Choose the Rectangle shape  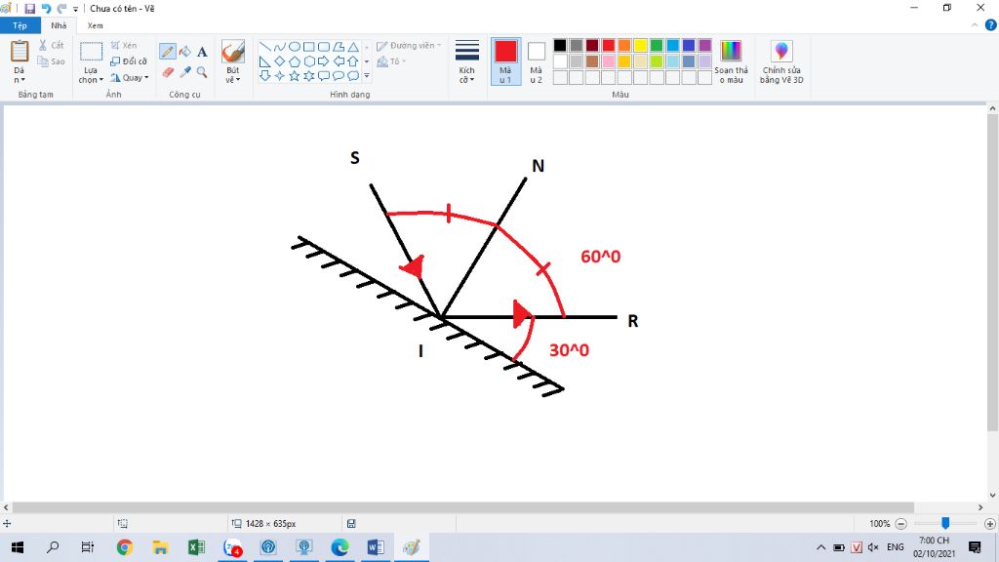point(309,47)
